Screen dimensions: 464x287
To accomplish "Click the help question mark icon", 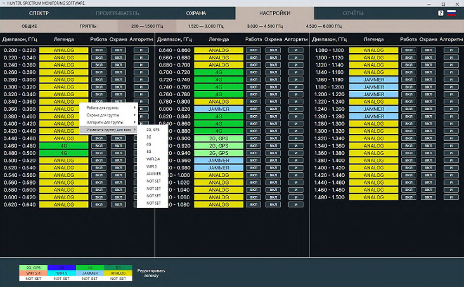I will 441,13.
